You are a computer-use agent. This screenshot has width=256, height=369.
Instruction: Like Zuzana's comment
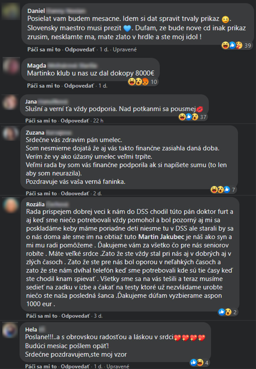41,193
